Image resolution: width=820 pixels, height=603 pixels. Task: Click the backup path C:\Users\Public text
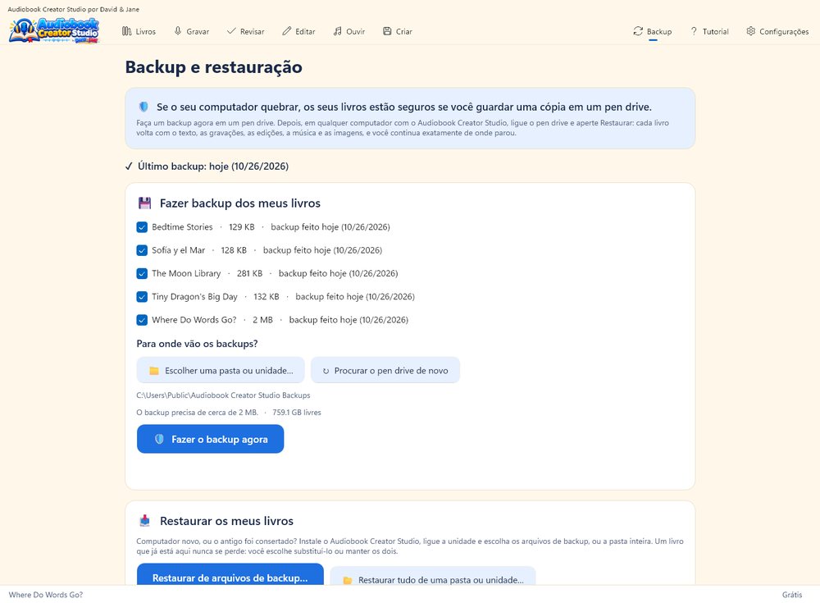[223, 395]
